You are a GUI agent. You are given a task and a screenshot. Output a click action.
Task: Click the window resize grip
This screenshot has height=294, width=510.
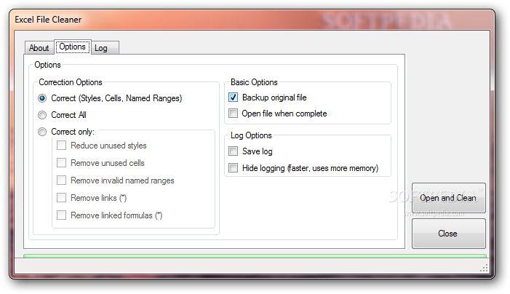(x=484, y=268)
